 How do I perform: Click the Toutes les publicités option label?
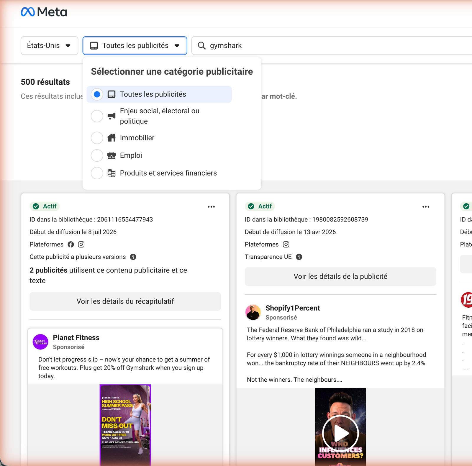[x=153, y=94]
